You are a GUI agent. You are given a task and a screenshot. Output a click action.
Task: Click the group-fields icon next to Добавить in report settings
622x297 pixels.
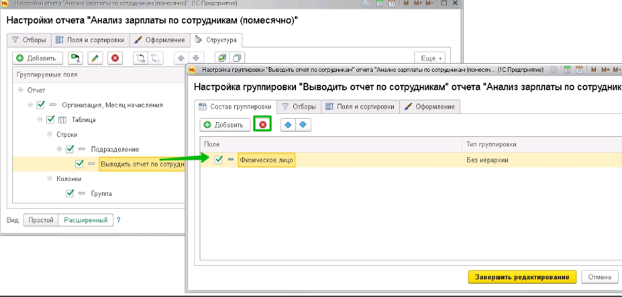[75, 58]
